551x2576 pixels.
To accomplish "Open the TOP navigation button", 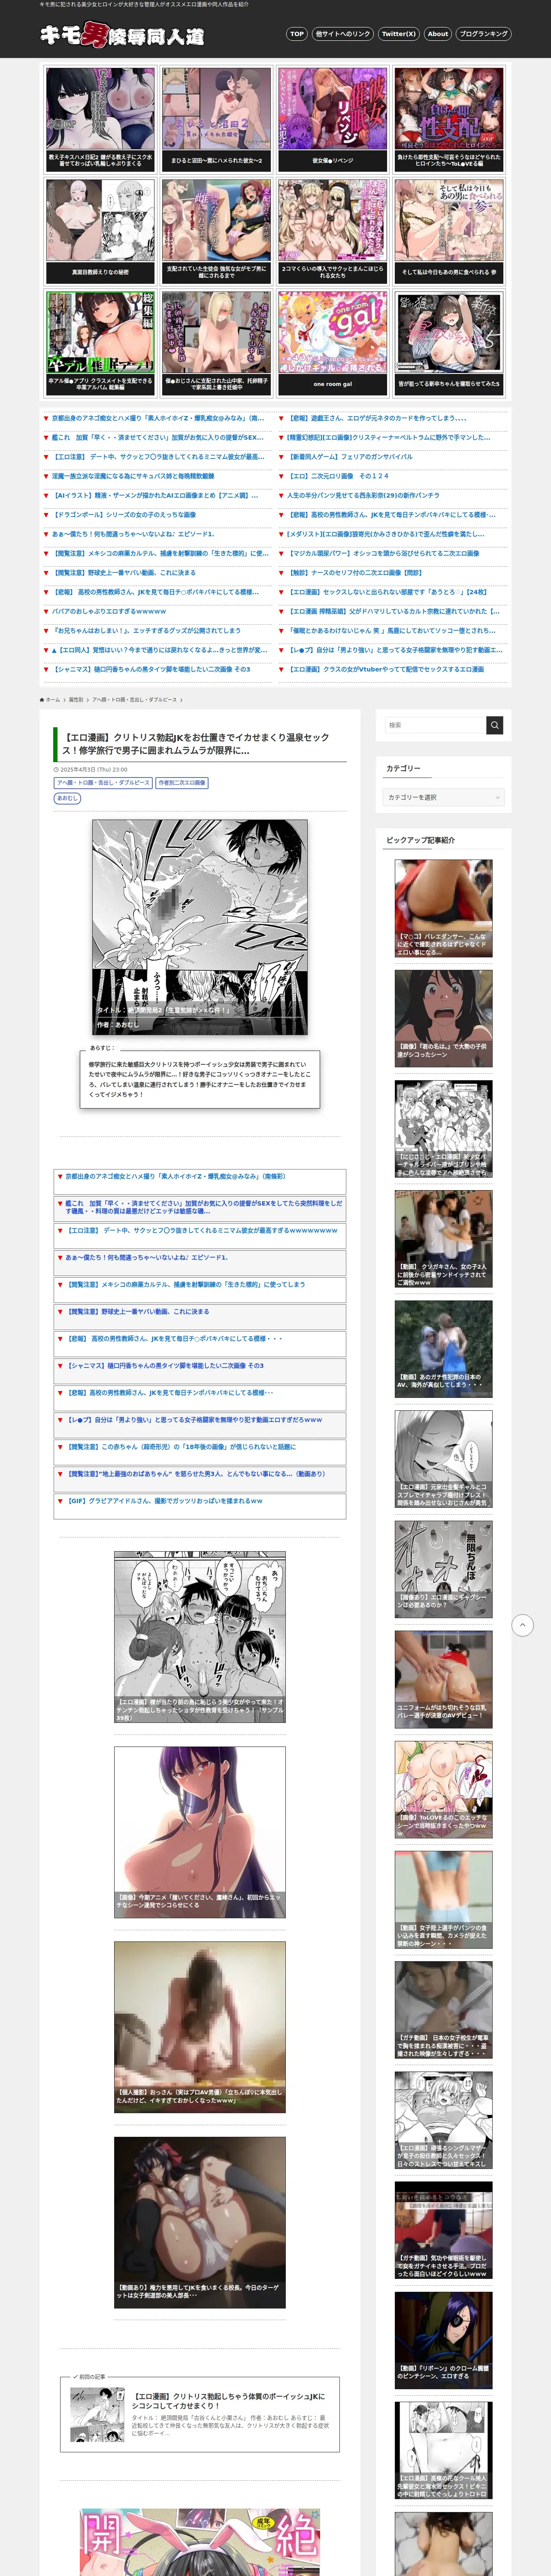I will 296,34.
